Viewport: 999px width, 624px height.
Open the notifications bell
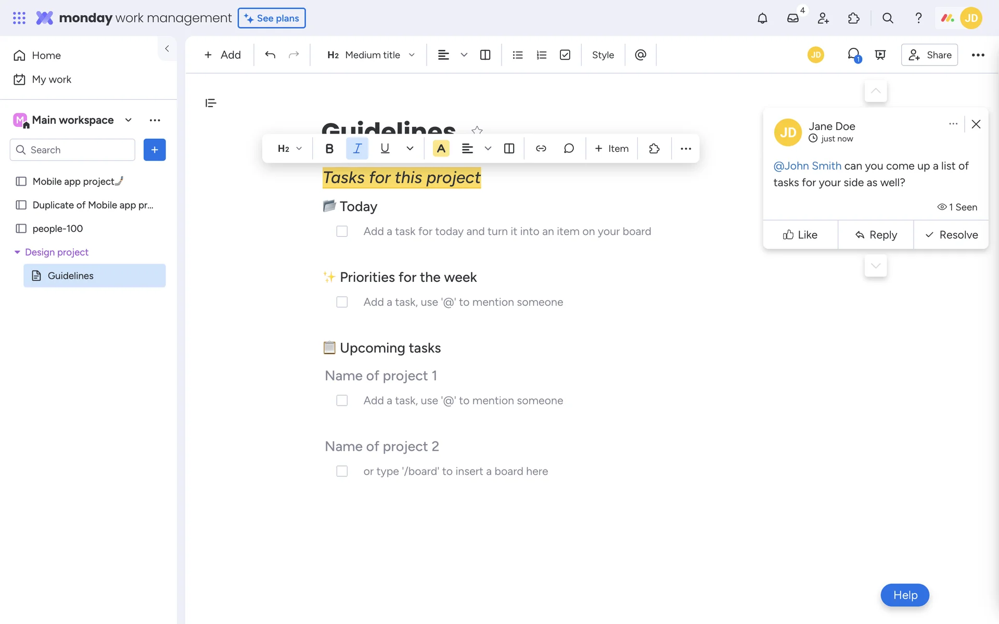762,18
